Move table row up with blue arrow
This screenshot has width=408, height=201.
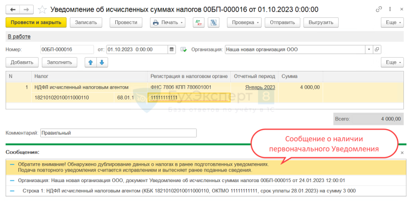tap(91, 62)
